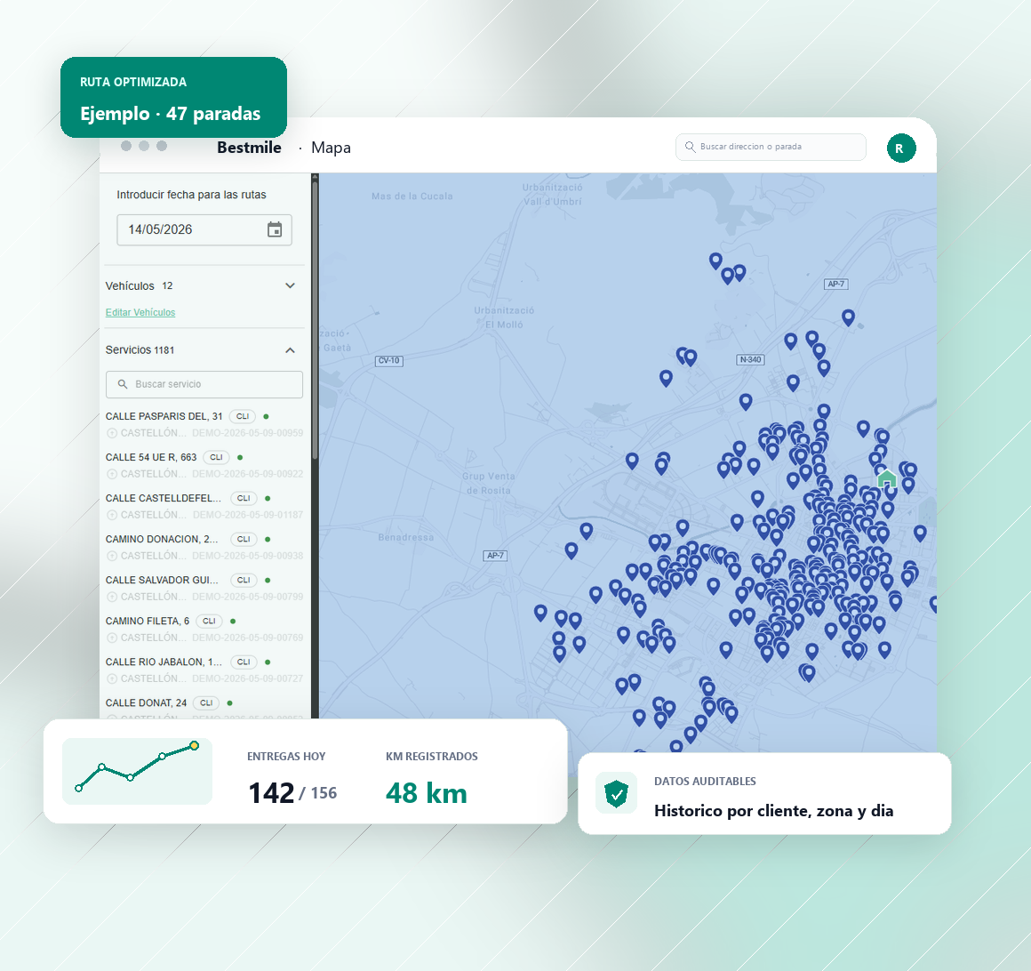Click CLI badge for CALLE DONAT, 24
Viewport: 1031px width, 971px height.
click(x=206, y=702)
